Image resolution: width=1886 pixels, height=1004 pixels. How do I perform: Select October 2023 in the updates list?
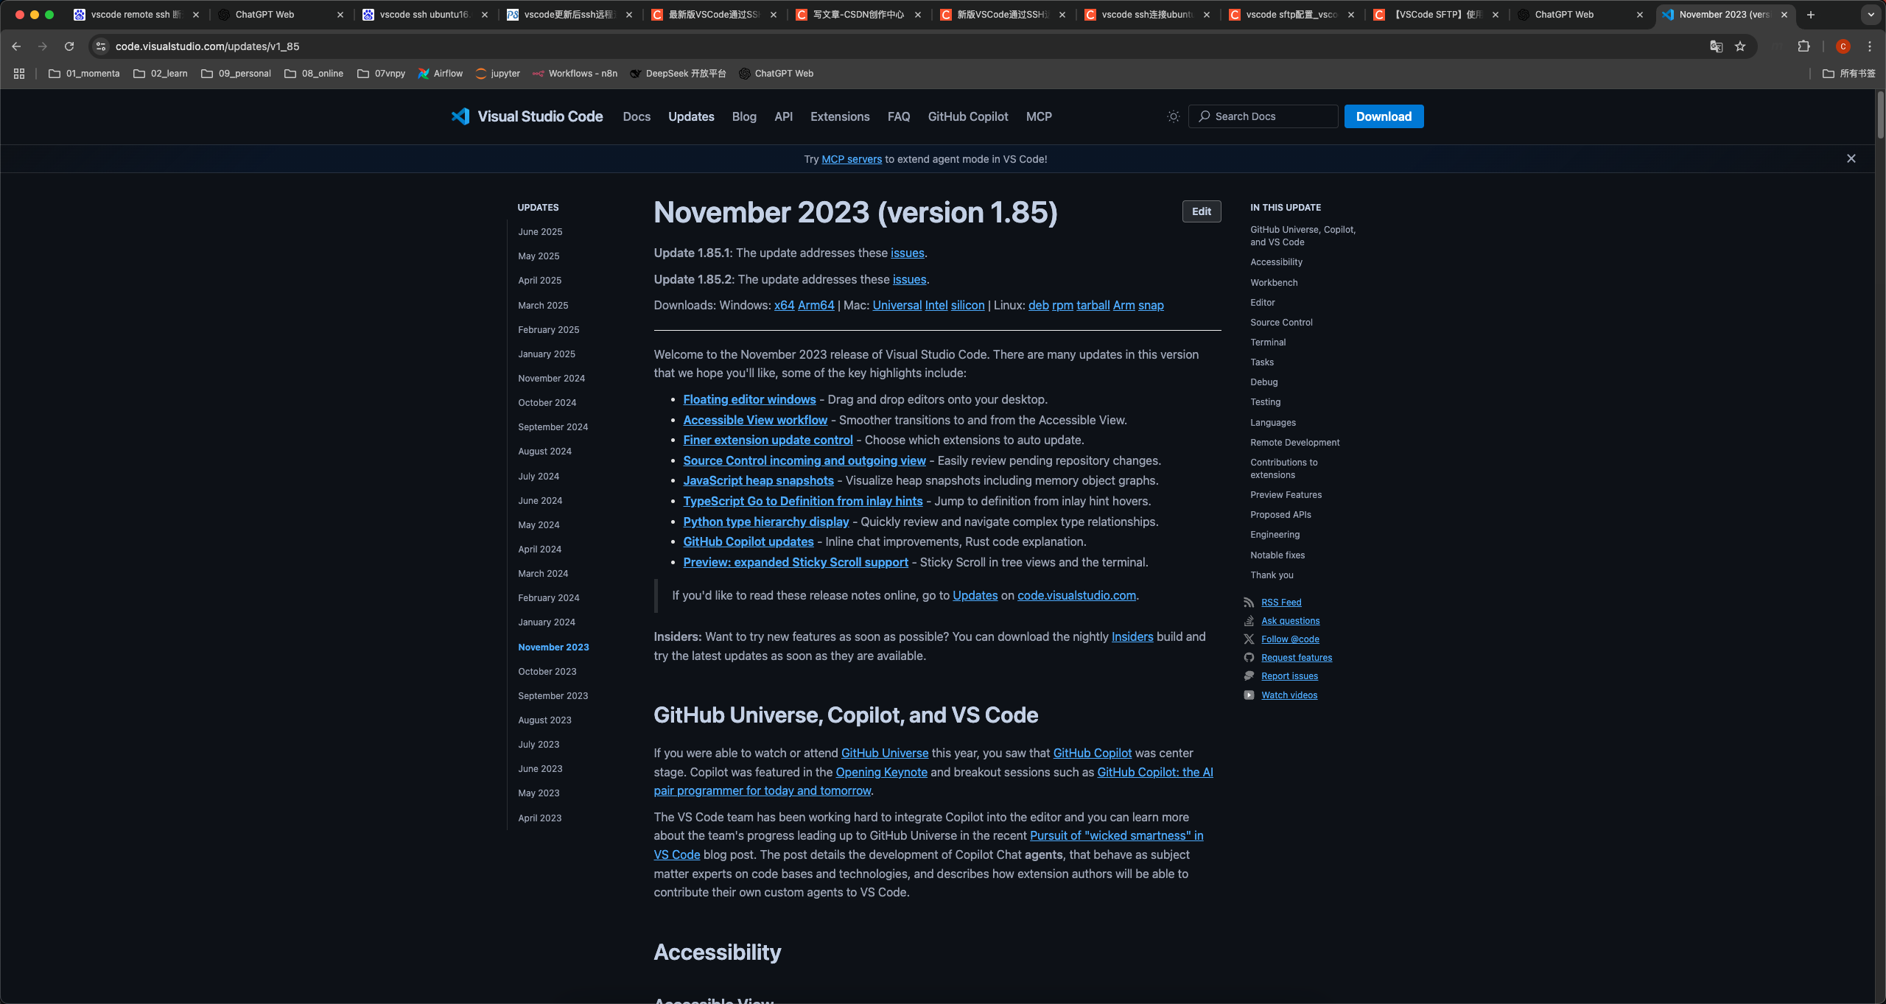coord(547,672)
